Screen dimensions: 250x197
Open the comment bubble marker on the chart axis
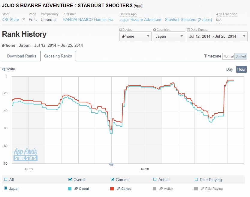[x=111, y=164]
